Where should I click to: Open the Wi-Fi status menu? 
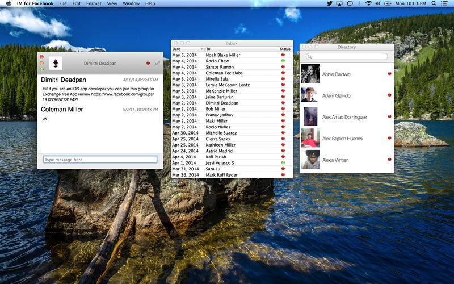(x=368, y=3)
